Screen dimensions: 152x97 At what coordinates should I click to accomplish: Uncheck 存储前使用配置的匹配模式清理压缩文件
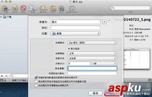click(x=36, y=77)
